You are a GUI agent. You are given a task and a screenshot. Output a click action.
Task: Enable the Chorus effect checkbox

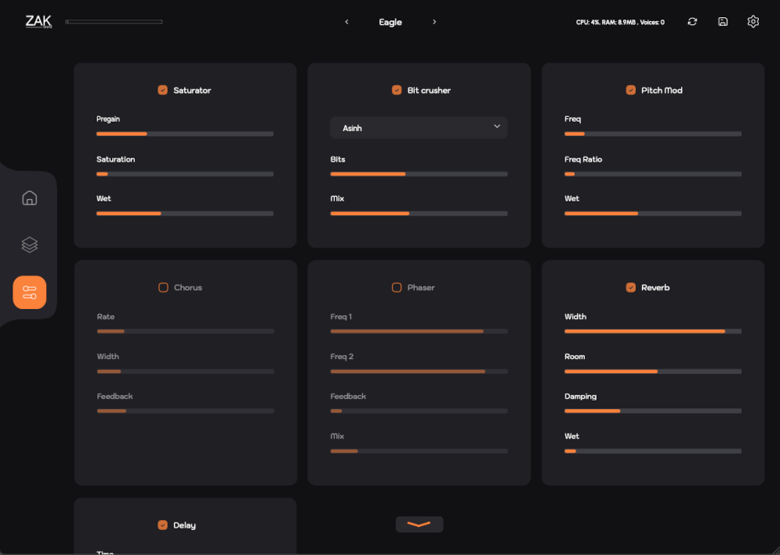(x=163, y=287)
